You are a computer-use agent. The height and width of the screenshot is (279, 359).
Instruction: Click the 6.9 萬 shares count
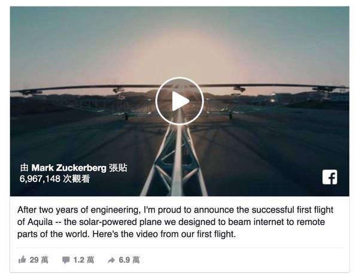(x=130, y=260)
